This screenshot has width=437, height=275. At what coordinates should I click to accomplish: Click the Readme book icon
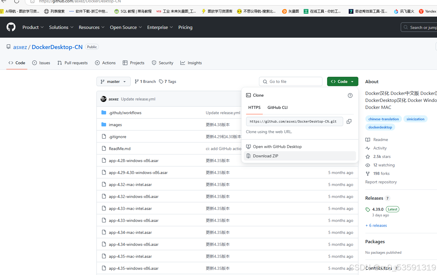click(368, 140)
